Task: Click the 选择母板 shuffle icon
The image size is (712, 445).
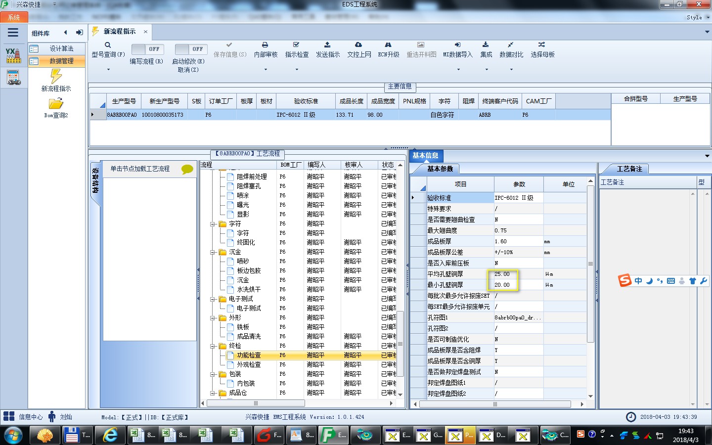Action: click(542, 45)
